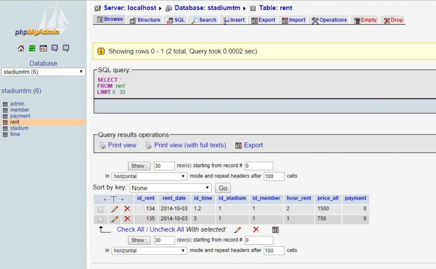Open phpMyAdmin documentation question mark icon

click(55, 48)
